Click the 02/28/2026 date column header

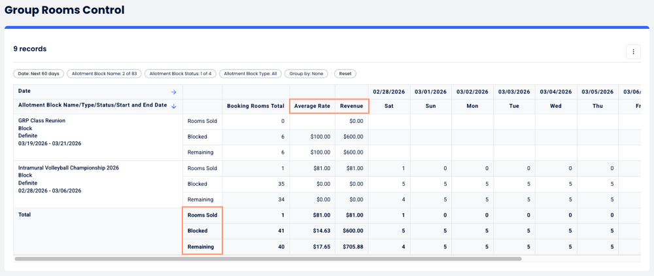388,92
